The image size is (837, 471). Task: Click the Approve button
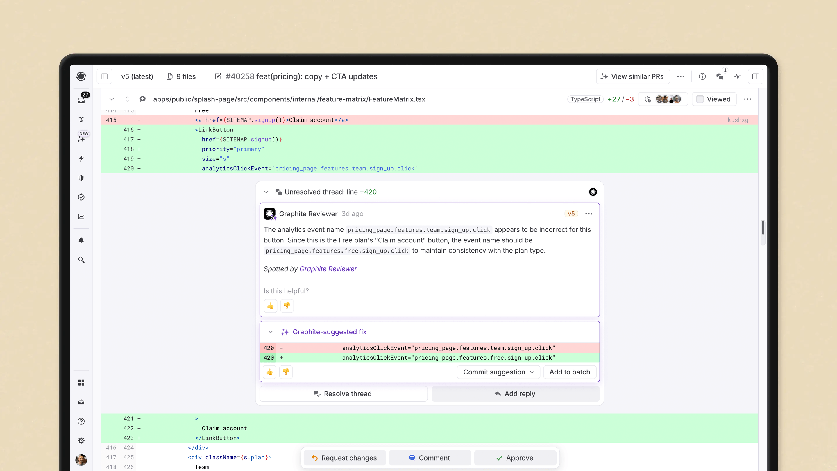click(x=515, y=458)
